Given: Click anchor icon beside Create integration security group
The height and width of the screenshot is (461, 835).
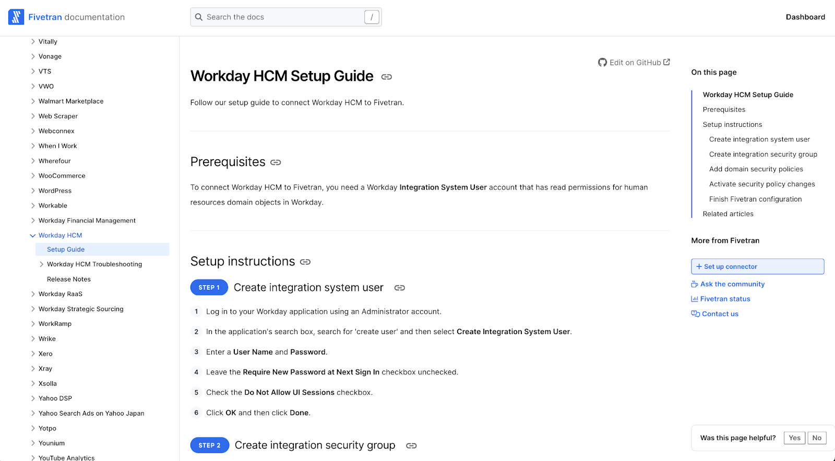Looking at the screenshot, I should [x=411, y=446].
